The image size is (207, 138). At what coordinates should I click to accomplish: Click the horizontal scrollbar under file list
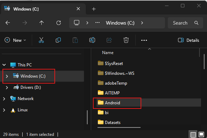click(x=119, y=127)
